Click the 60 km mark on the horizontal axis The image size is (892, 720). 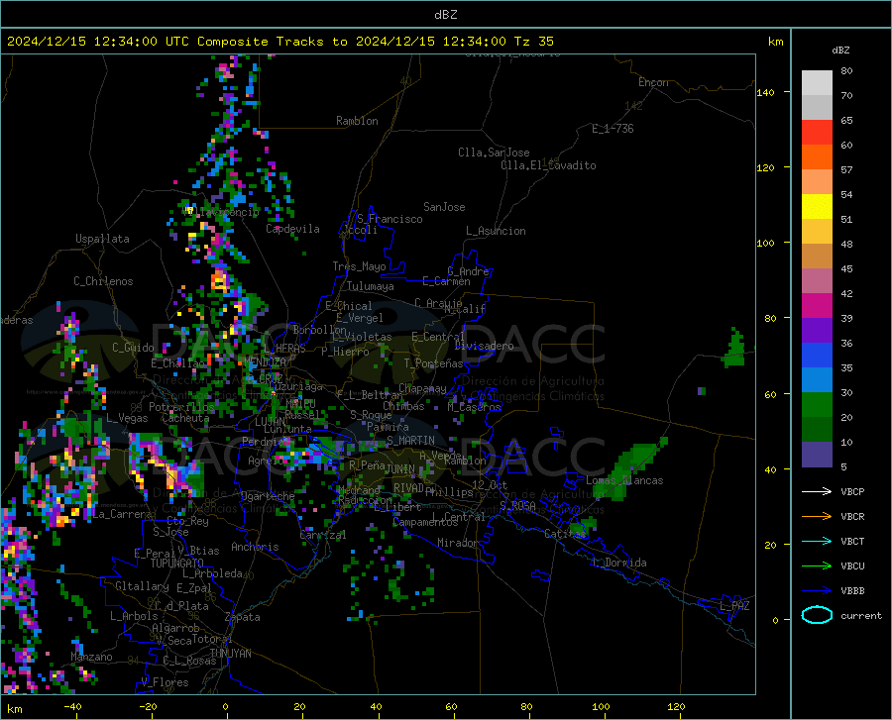[451, 707]
